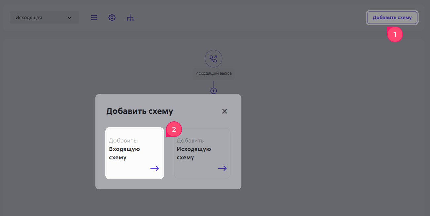Viewport: 430px width, 216px height.
Task: Expand the Исходящая dropdown
Action: coord(44,18)
